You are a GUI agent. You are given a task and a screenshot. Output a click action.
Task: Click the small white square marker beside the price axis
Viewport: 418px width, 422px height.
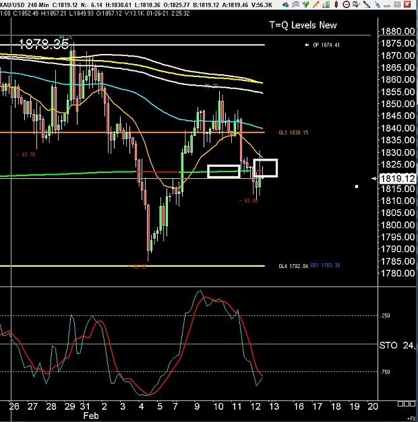point(357,186)
